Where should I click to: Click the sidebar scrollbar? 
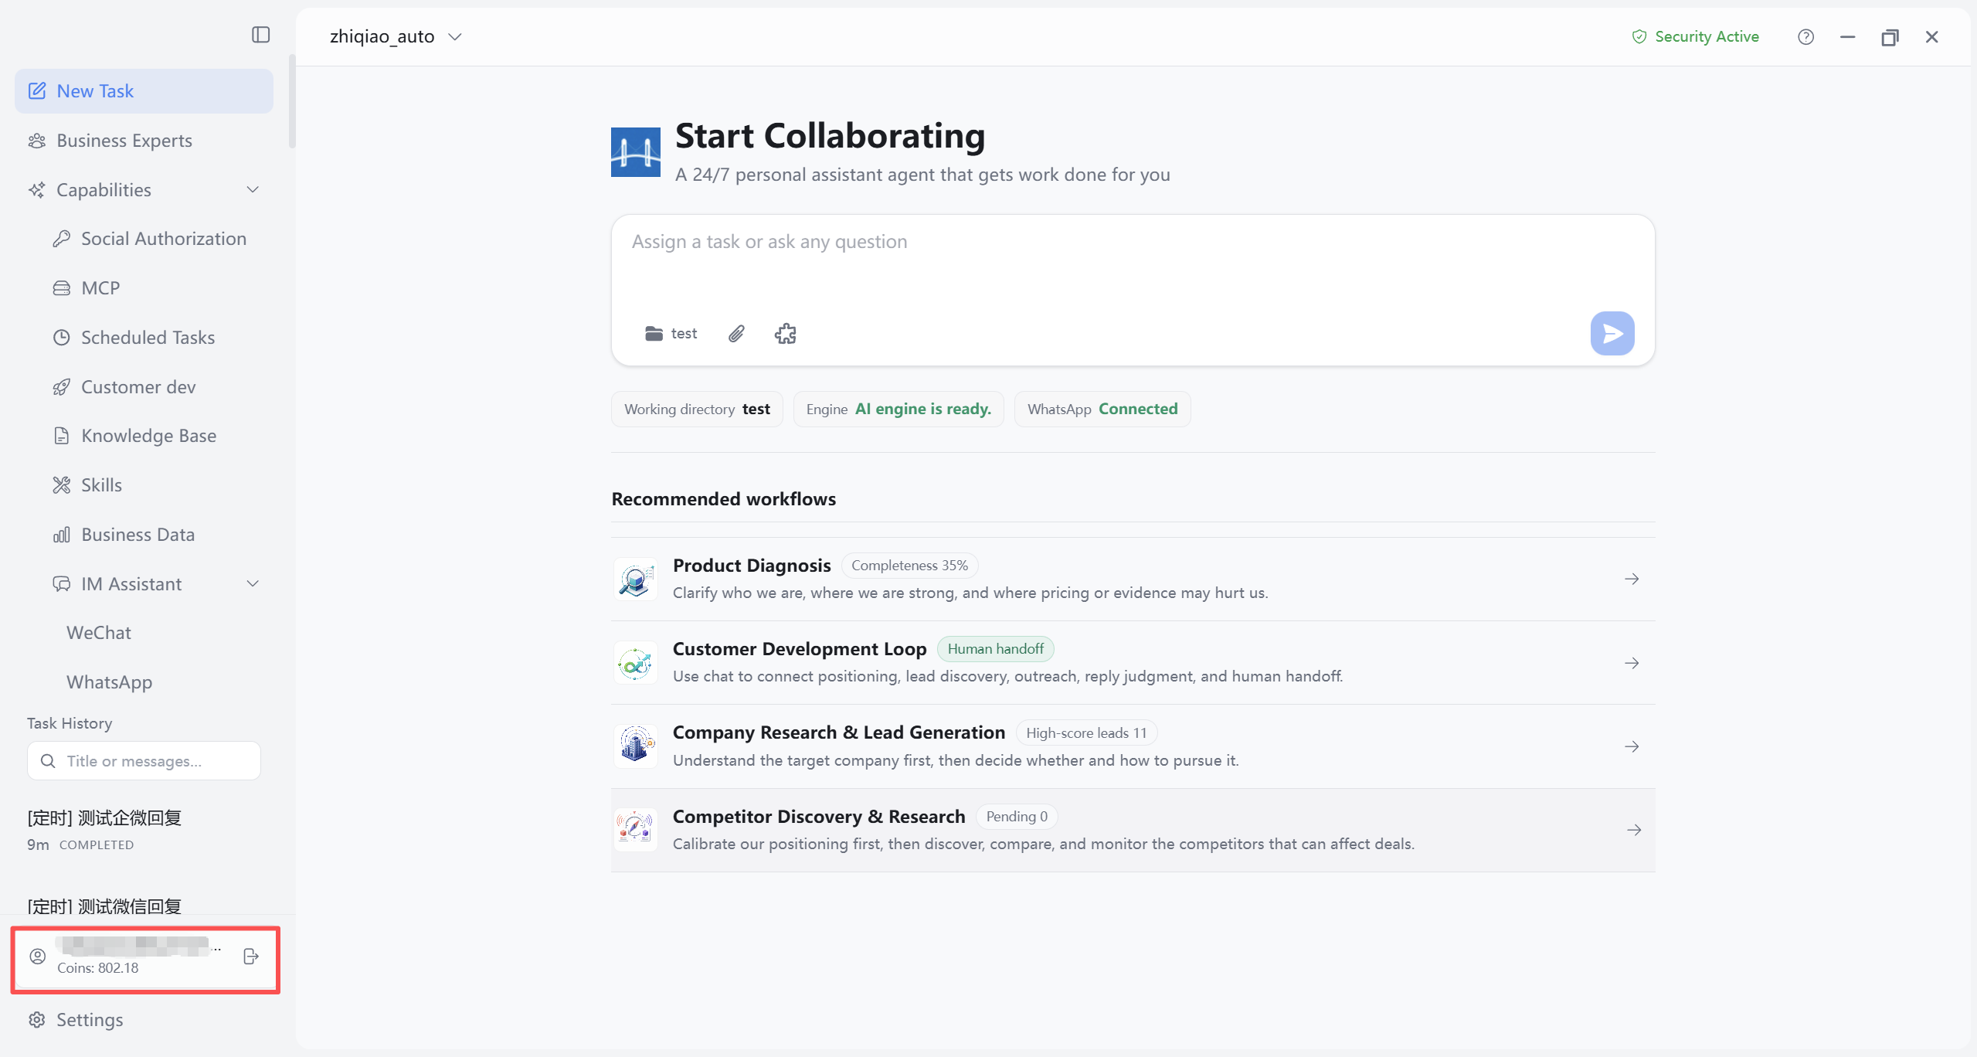[x=292, y=100]
